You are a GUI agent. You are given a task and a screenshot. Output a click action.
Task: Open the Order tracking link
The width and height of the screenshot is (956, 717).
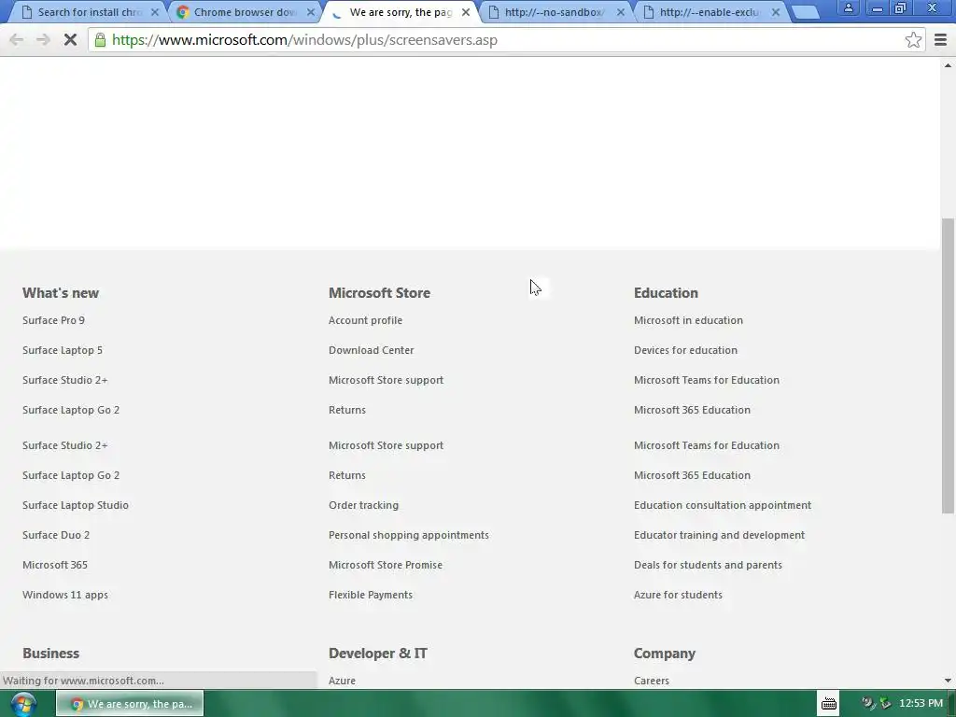coord(363,505)
